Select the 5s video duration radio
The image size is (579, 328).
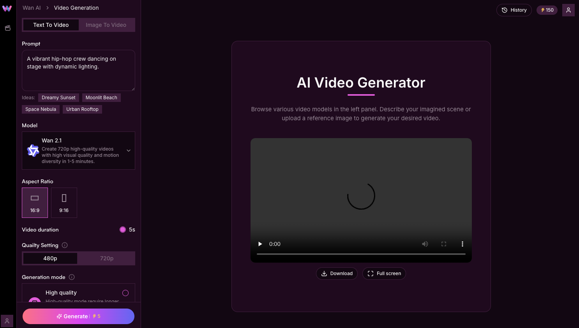pos(123,230)
